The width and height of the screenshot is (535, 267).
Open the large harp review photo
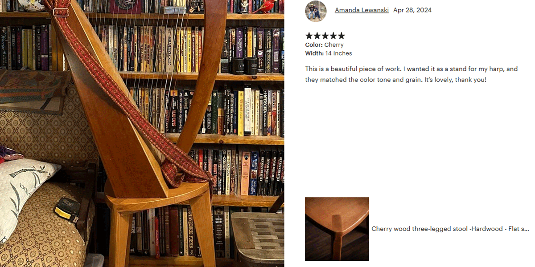[142, 133]
